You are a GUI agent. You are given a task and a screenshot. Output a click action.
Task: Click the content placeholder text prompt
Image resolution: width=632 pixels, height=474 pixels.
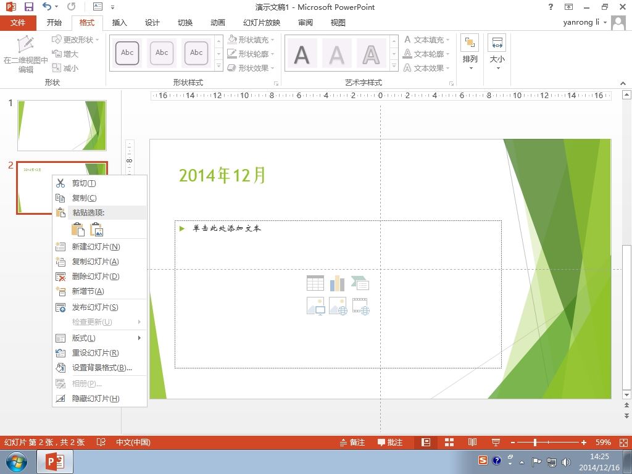(x=227, y=228)
